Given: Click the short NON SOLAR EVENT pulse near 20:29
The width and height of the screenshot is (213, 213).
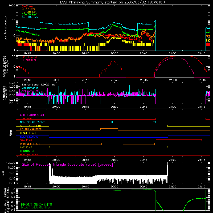Looking at the screenshot, I should [x=112, y=122].
